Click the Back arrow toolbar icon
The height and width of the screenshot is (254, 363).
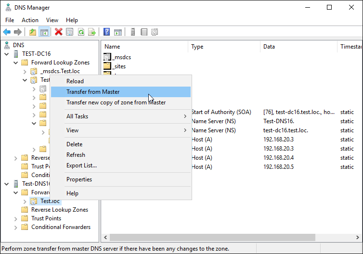pyautogui.click(x=7, y=32)
